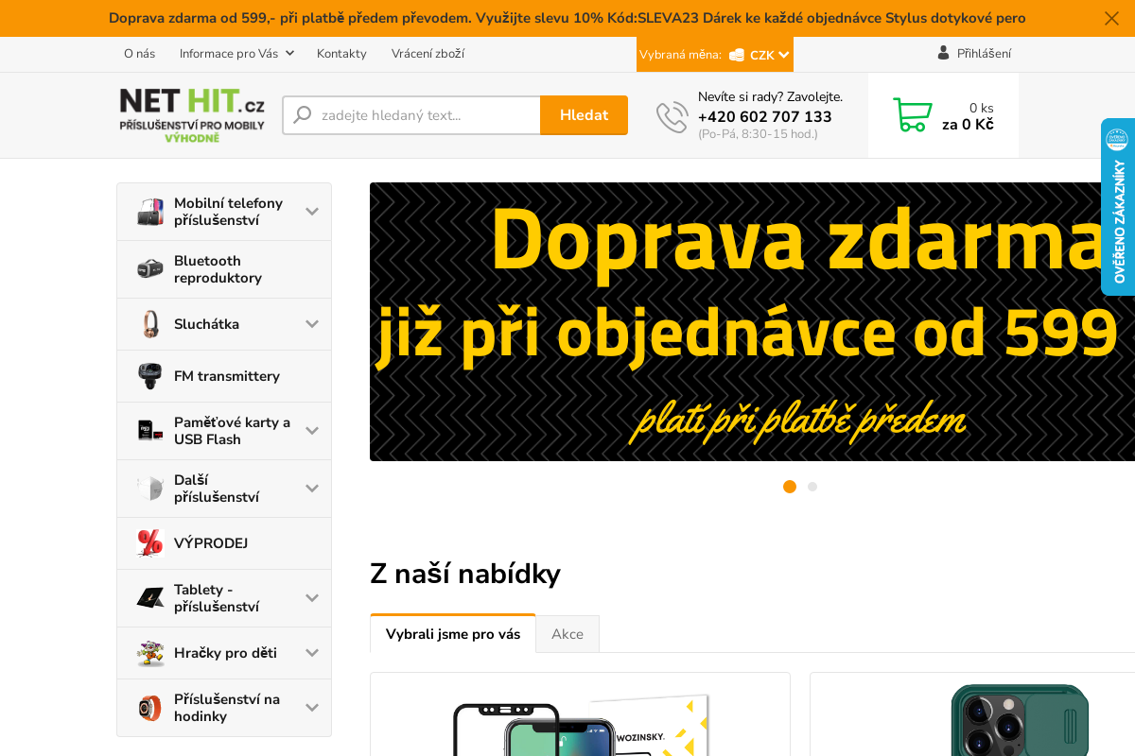Open the shopping cart icon
Image resolution: width=1135 pixels, height=756 pixels.
912,113
